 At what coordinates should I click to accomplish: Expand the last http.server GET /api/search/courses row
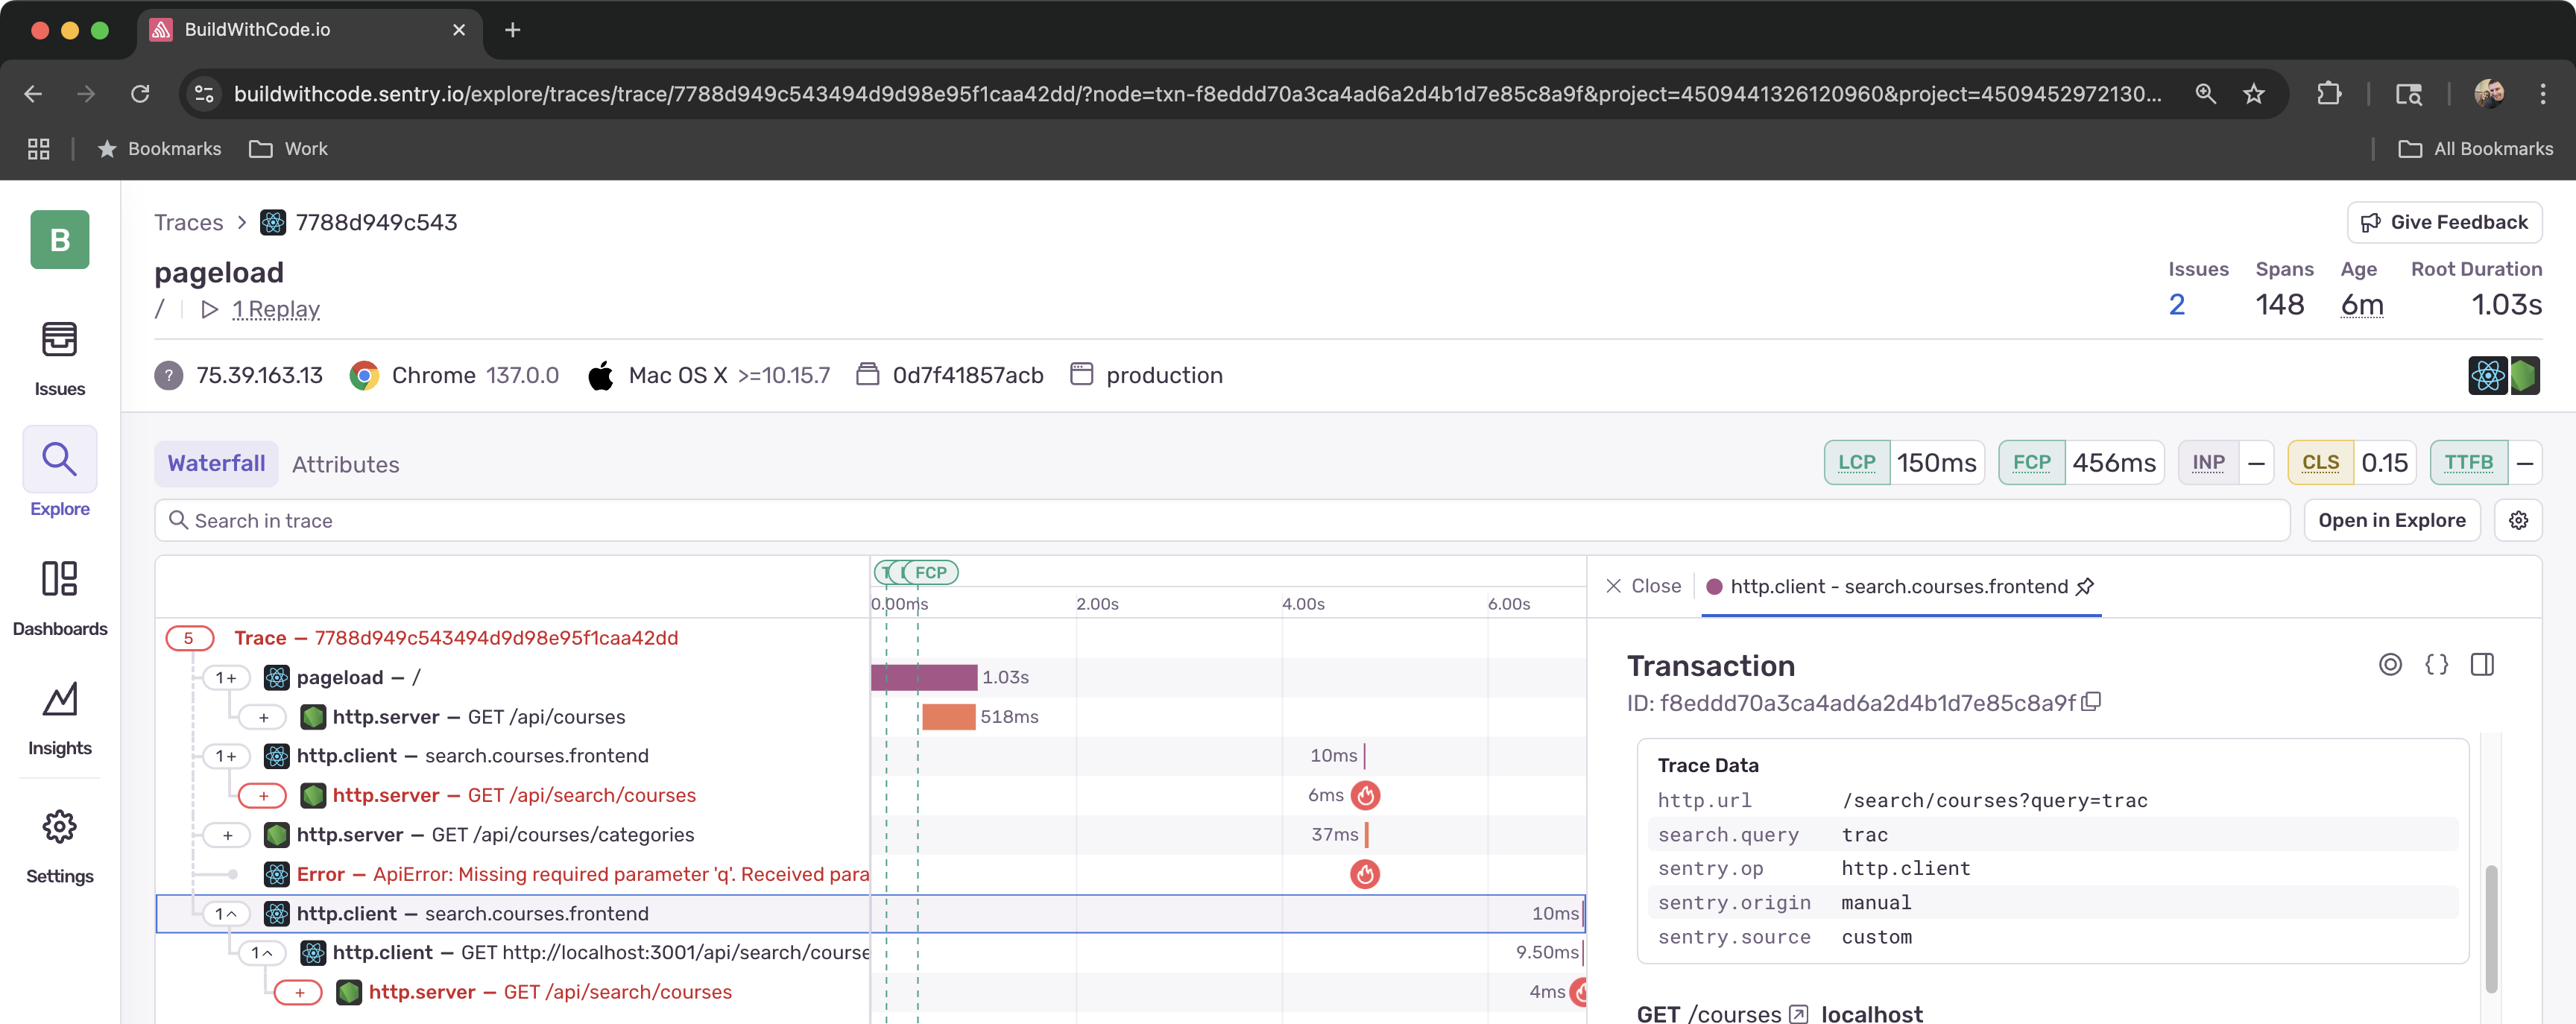[x=299, y=992]
